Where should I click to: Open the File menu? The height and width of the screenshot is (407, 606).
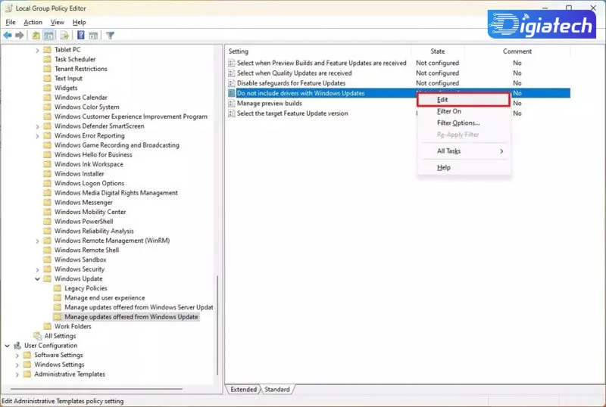tap(11, 23)
